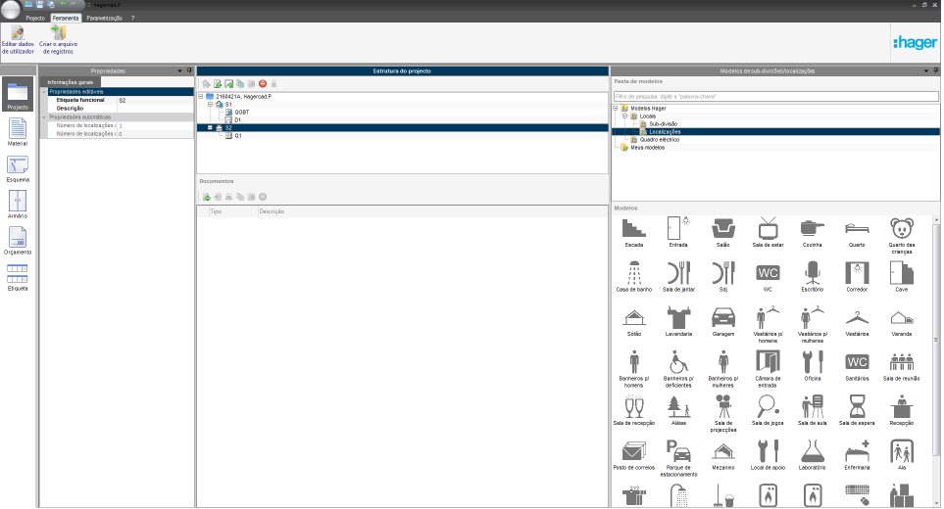Click the green add document icon

[x=206, y=197]
